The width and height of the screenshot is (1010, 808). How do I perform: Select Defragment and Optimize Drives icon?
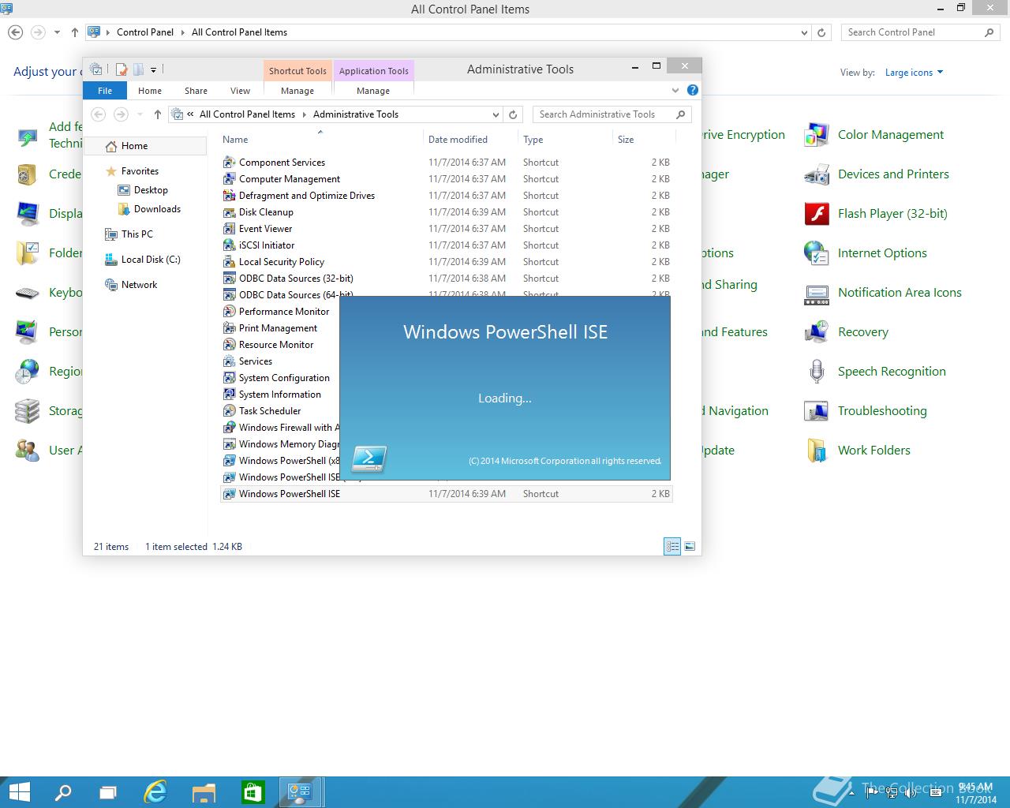click(x=230, y=195)
